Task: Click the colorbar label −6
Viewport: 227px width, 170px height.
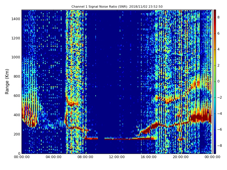Action: [x=220, y=129]
